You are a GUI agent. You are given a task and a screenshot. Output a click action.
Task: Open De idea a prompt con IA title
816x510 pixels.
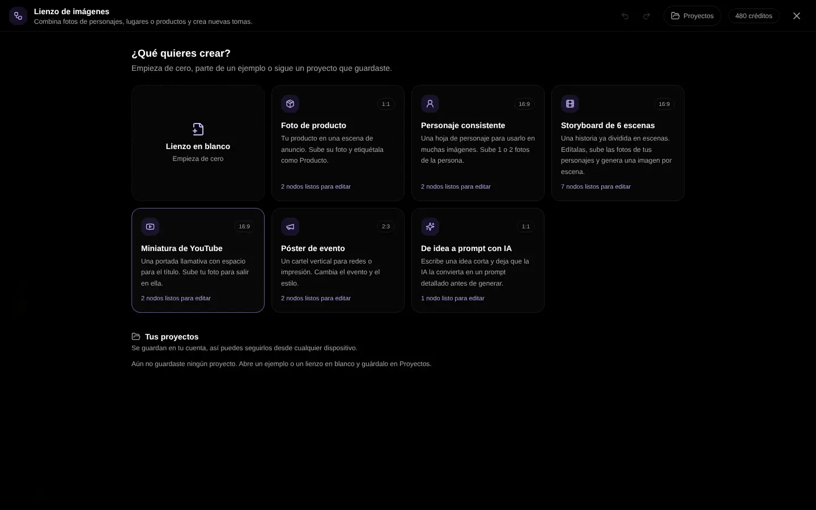coord(466,248)
